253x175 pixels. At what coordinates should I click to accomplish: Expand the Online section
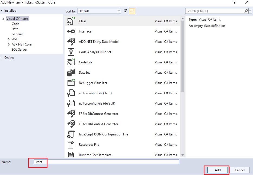pyautogui.click(x=1, y=57)
